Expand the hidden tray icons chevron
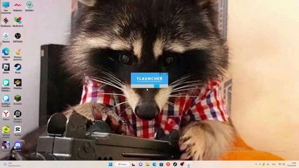This screenshot has height=168, width=299. pyautogui.click(x=256, y=164)
